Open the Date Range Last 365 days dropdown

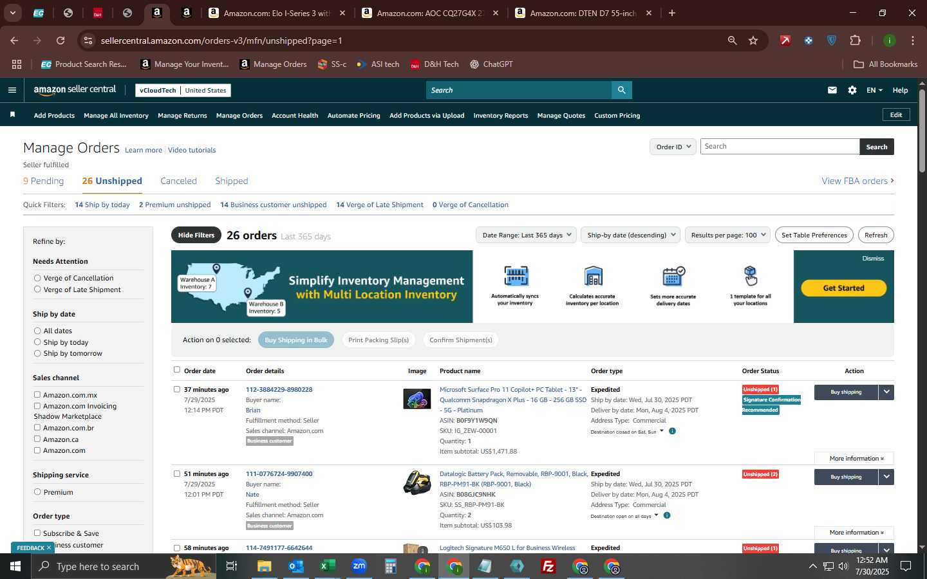click(x=527, y=235)
